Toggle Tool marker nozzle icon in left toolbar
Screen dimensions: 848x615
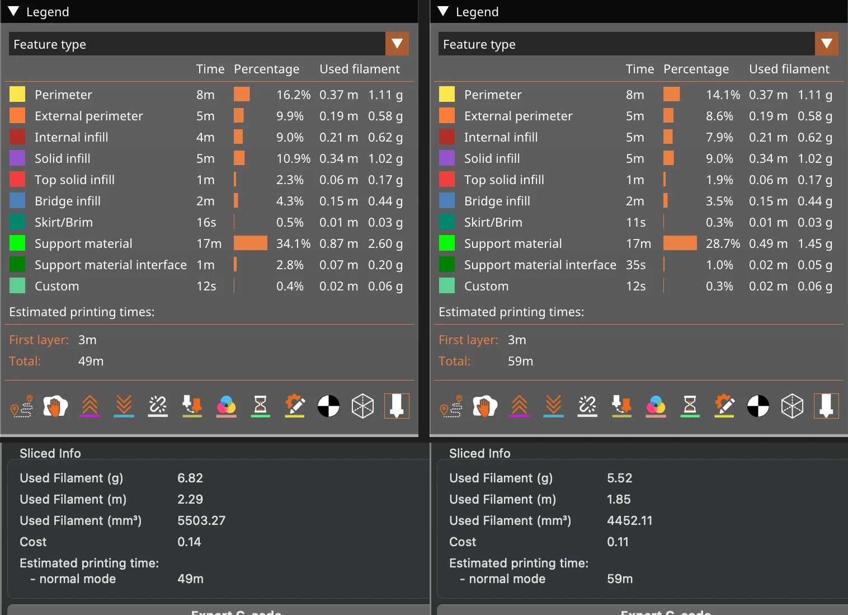(x=397, y=406)
